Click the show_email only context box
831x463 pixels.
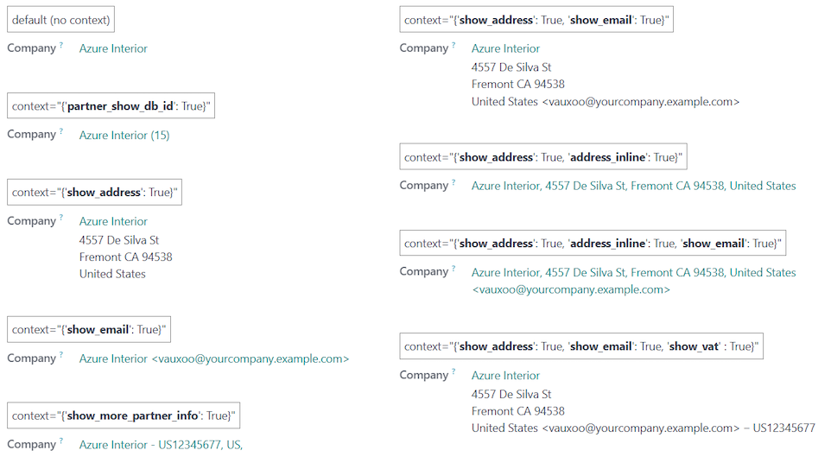(89, 329)
